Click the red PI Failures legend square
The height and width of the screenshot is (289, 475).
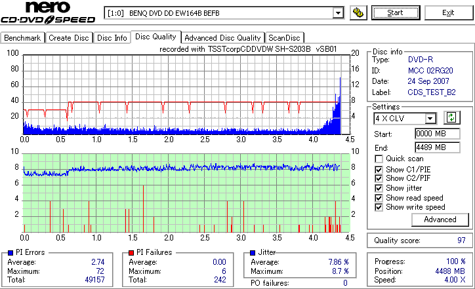pyautogui.click(x=131, y=253)
